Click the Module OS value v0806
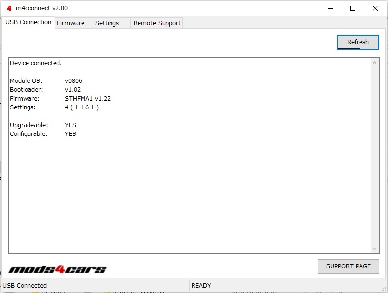 [x=74, y=81]
